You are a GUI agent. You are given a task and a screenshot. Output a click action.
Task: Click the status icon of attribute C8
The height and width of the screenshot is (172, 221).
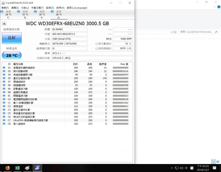[x=4, y=124]
